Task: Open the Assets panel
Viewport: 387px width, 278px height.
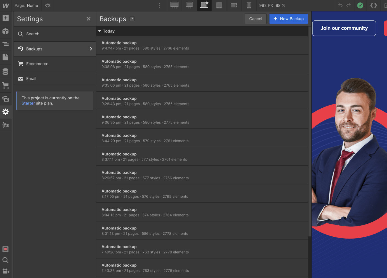Action: [x=6, y=99]
